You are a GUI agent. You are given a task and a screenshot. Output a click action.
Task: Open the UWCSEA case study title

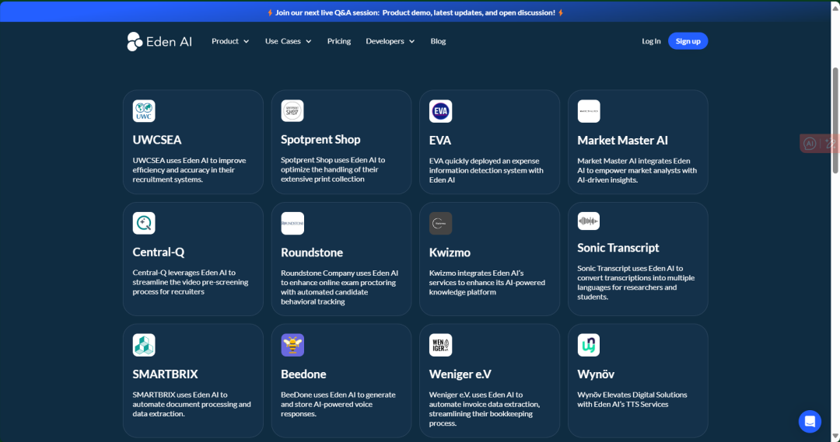[157, 140]
